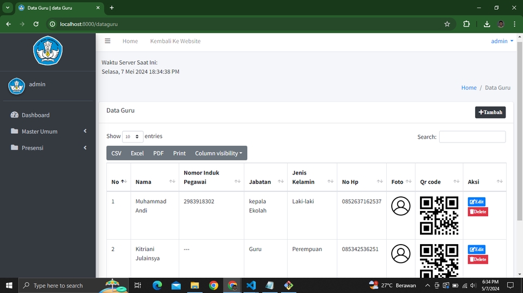The width and height of the screenshot is (523, 293).
Task: Click Muhammad Andi's profile photo icon
Action: [400, 206]
